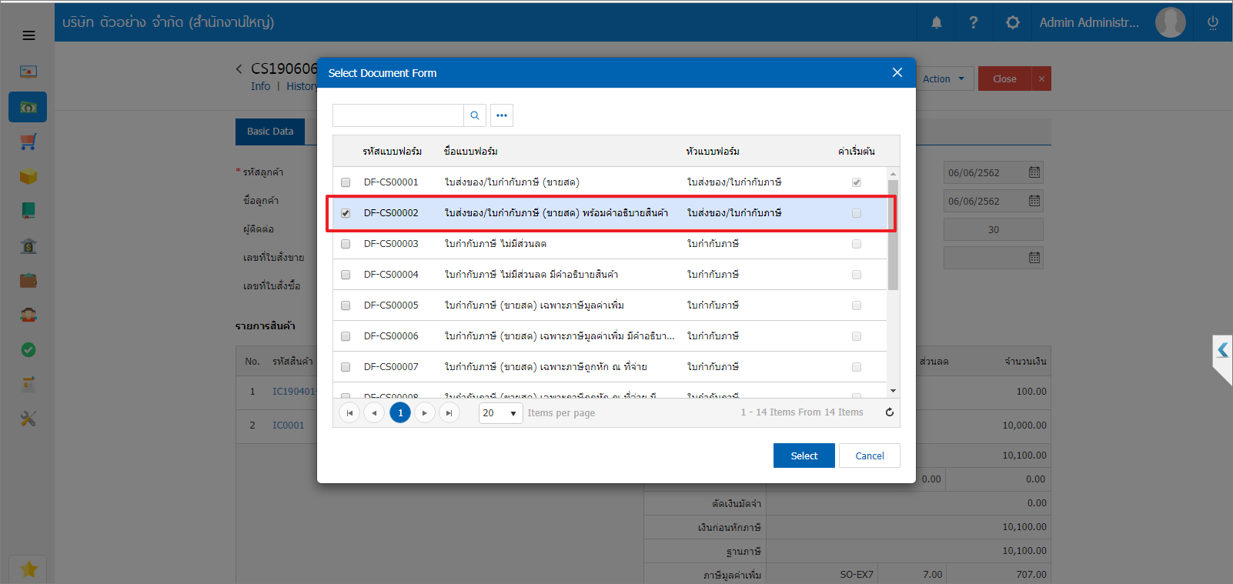Switch to the Basic Data tab
Screen dimensions: 1233x584
[270, 132]
